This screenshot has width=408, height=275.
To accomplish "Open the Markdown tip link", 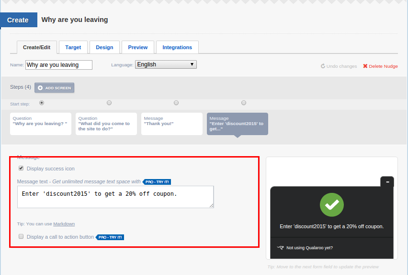I will pos(64,224).
